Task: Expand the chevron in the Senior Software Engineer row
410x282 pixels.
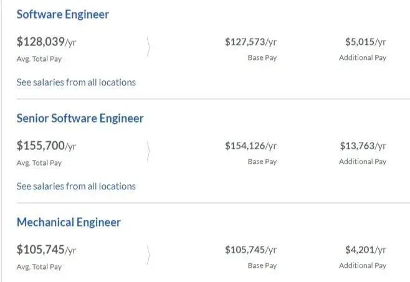Action: 148,151
